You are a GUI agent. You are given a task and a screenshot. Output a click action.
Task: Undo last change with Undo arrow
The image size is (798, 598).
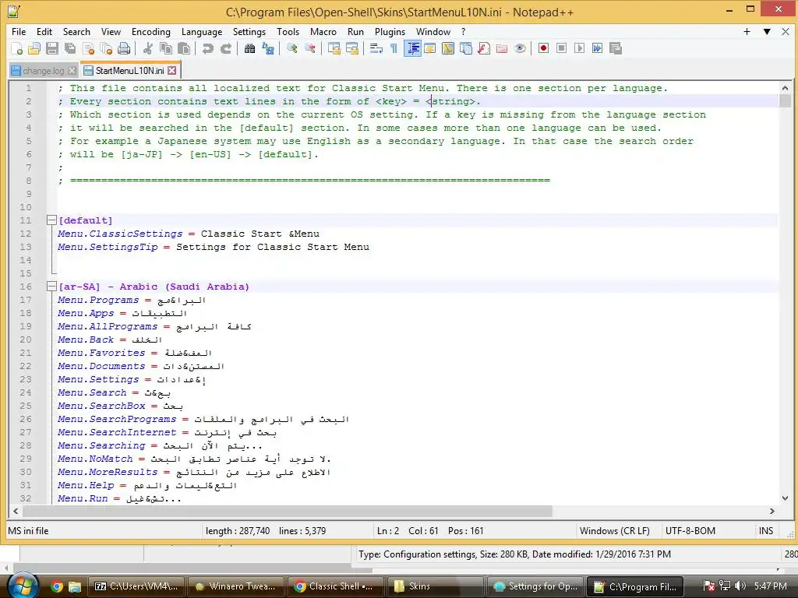pyautogui.click(x=207, y=48)
